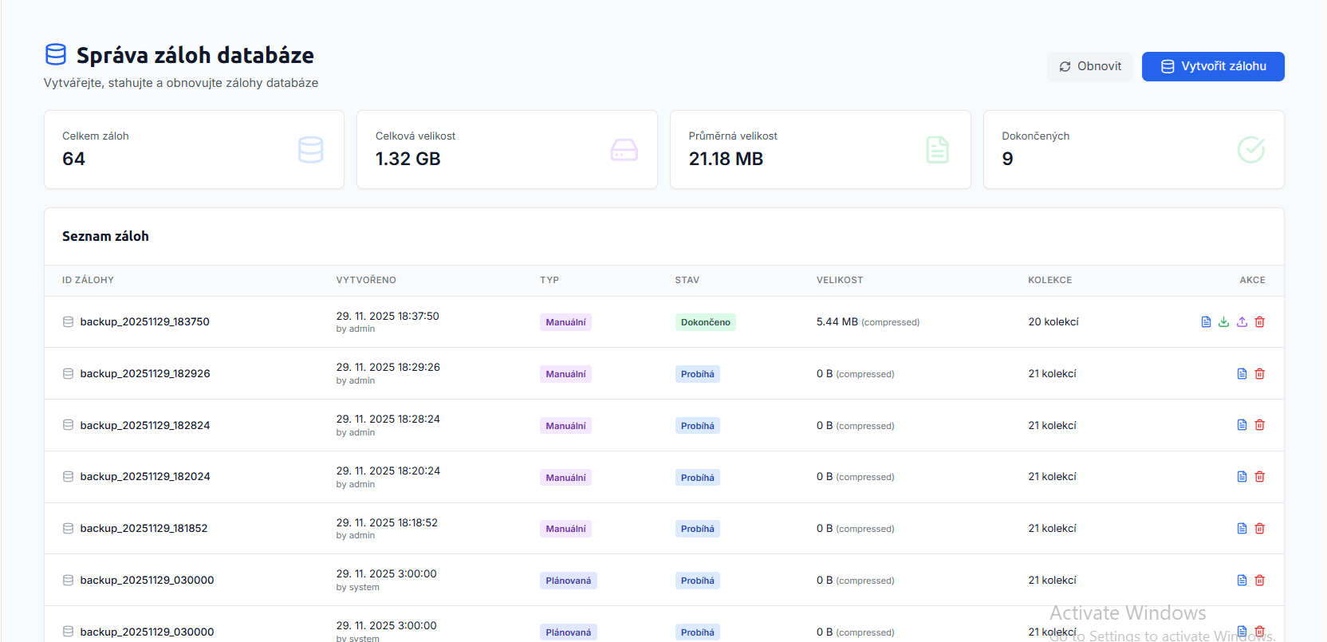Click the Dokončeno status badge

(x=705, y=322)
